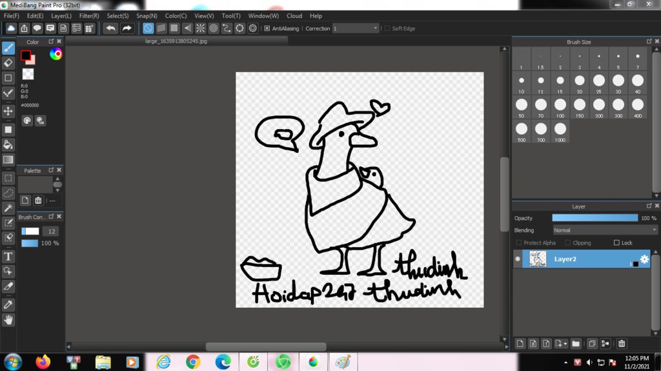661x371 pixels.
Task: Open the File menu
Action: coord(12,15)
